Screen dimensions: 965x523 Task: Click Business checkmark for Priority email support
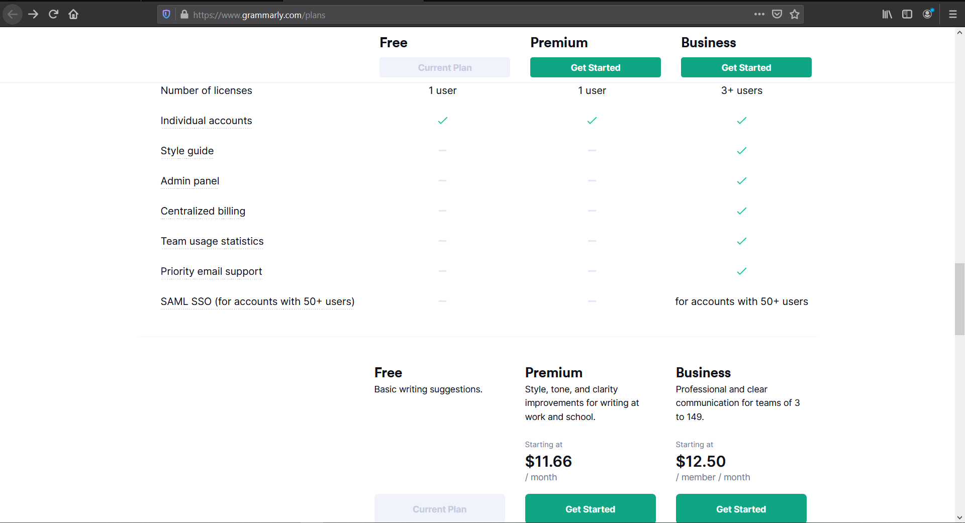pos(742,271)
